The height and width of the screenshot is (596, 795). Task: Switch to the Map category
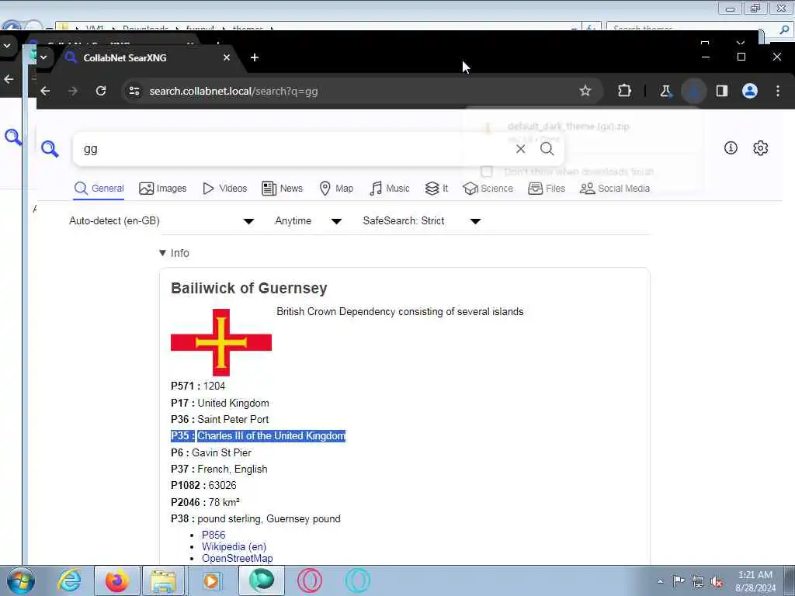(336, 189)
